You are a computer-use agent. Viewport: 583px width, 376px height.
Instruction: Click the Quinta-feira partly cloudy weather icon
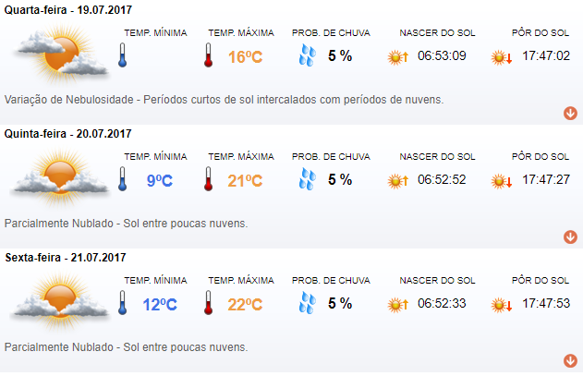tap(61, 178)
